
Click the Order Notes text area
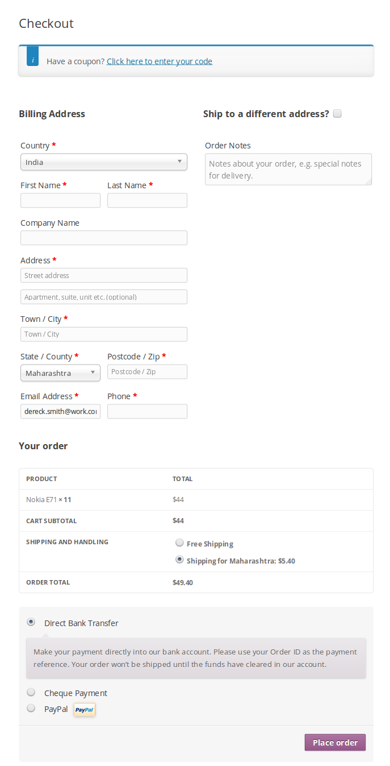click(288, 169)
